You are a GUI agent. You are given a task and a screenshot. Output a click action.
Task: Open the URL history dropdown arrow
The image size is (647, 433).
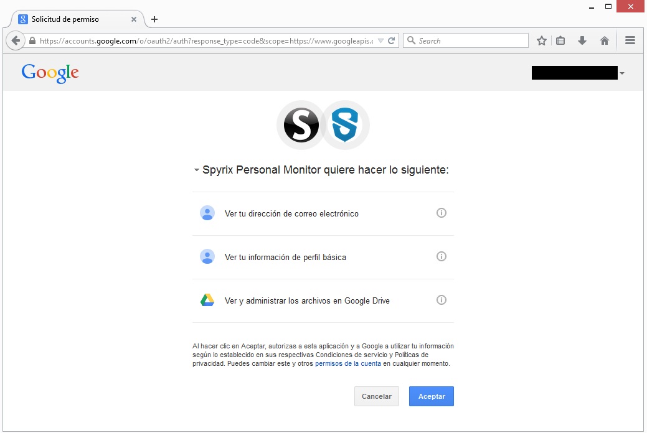(381, 40)
